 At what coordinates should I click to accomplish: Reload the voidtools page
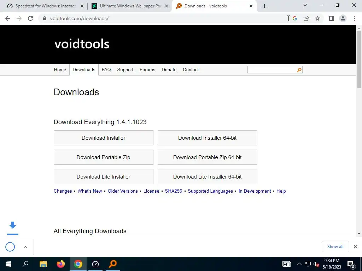pyautogui.click(x=30, y=18)
